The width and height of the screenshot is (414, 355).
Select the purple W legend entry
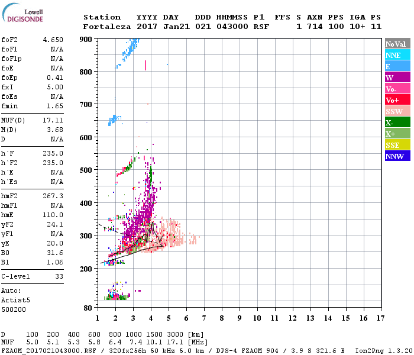[397, 78]
